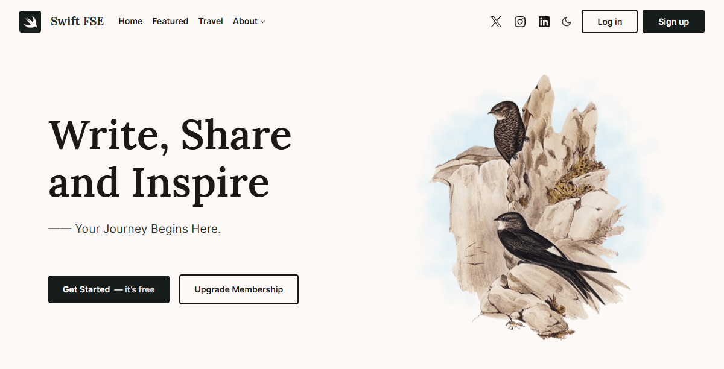The height and width of the screenshot is (369, 724).
Task: Click the Swift bird logo icon
Action: point(30,22)
